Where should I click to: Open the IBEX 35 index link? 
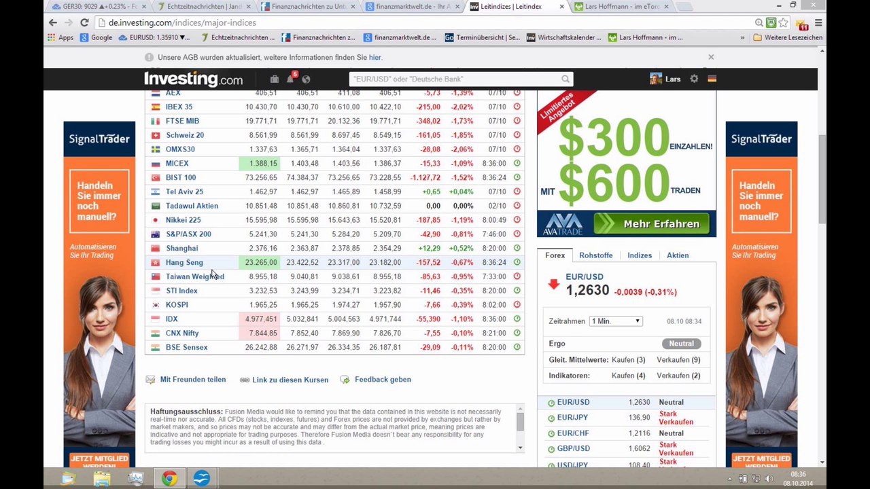point(179,107)
